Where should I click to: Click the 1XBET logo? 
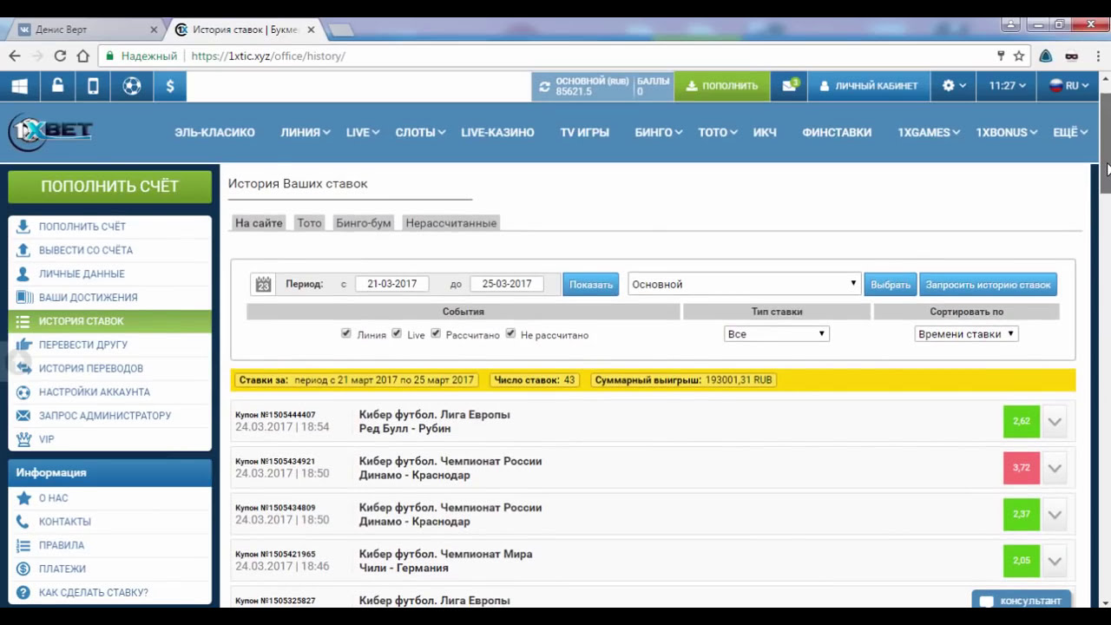[51, 132]
